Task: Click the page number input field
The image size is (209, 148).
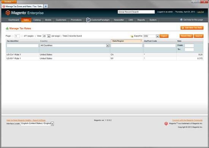Action: coord(17,36)
